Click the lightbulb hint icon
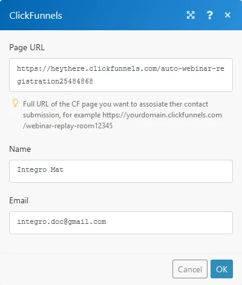This screenshot has width=242, height=285. click(x=15, y=103)
